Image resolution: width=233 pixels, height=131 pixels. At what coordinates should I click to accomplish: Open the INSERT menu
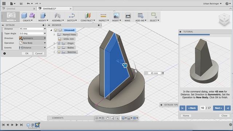116,20
